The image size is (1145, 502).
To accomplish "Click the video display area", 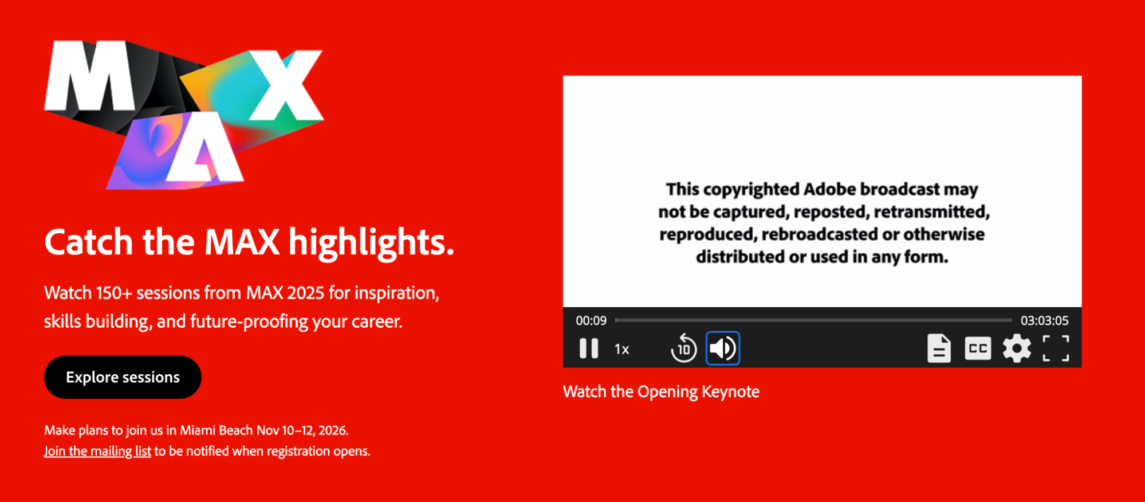I will click(x=822, y=191).
